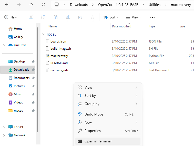Viewport: 194px width, 146px height.
Task: Open Home in the navigation pane
Action: coord(18,29)
